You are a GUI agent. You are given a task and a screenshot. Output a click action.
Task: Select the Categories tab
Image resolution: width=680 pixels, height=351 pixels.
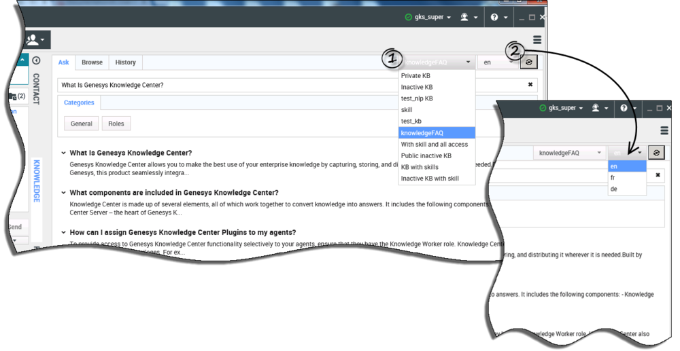click(x=79, y=103)
